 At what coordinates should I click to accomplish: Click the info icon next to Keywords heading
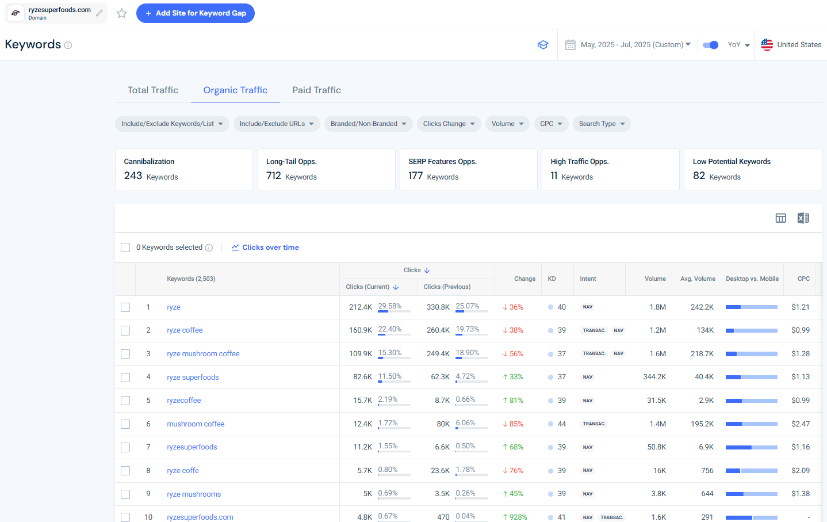(68, 44)
